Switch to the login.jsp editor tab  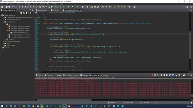click(55, 10)
